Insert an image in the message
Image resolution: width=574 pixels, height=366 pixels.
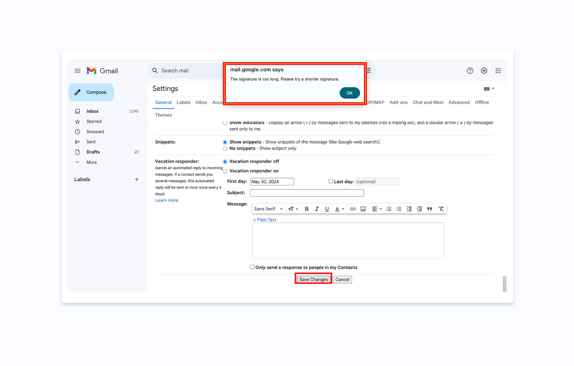click(x=363, y=209)
